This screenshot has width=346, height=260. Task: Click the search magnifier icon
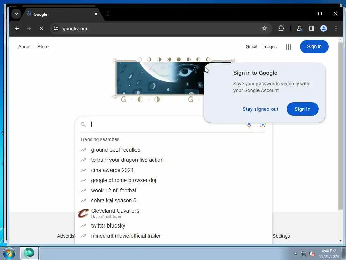(x=83, y=125)
